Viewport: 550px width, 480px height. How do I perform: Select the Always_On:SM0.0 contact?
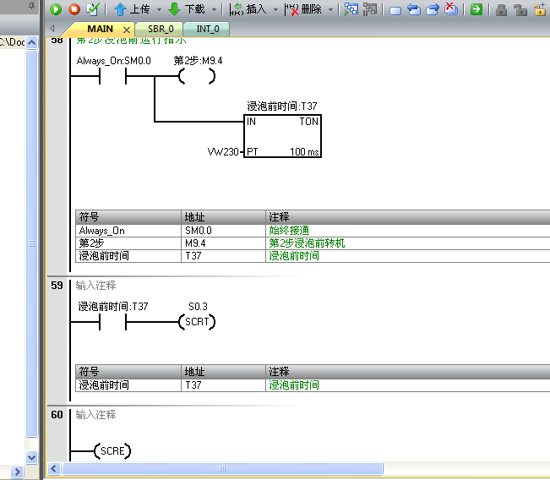pos(113,76)
